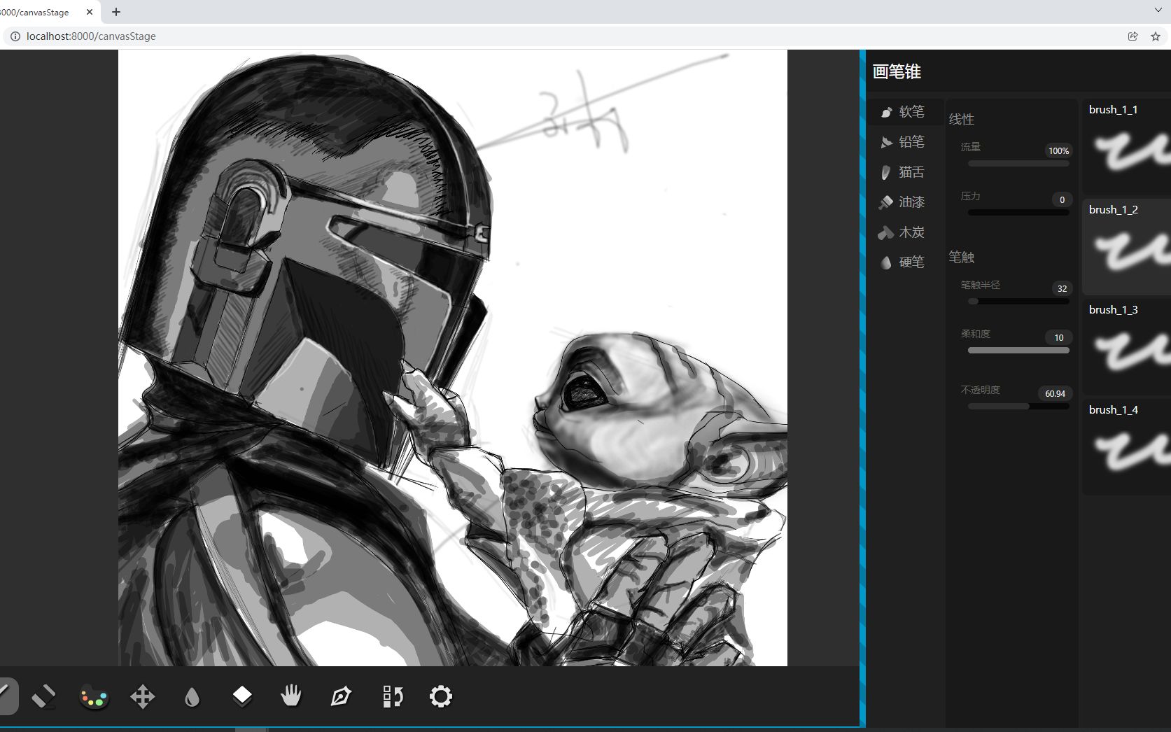The image size is (1171, 732).
Task: Click the 油漆 paint roller icon
Action: pyautogui.click(x=886, y=202)
